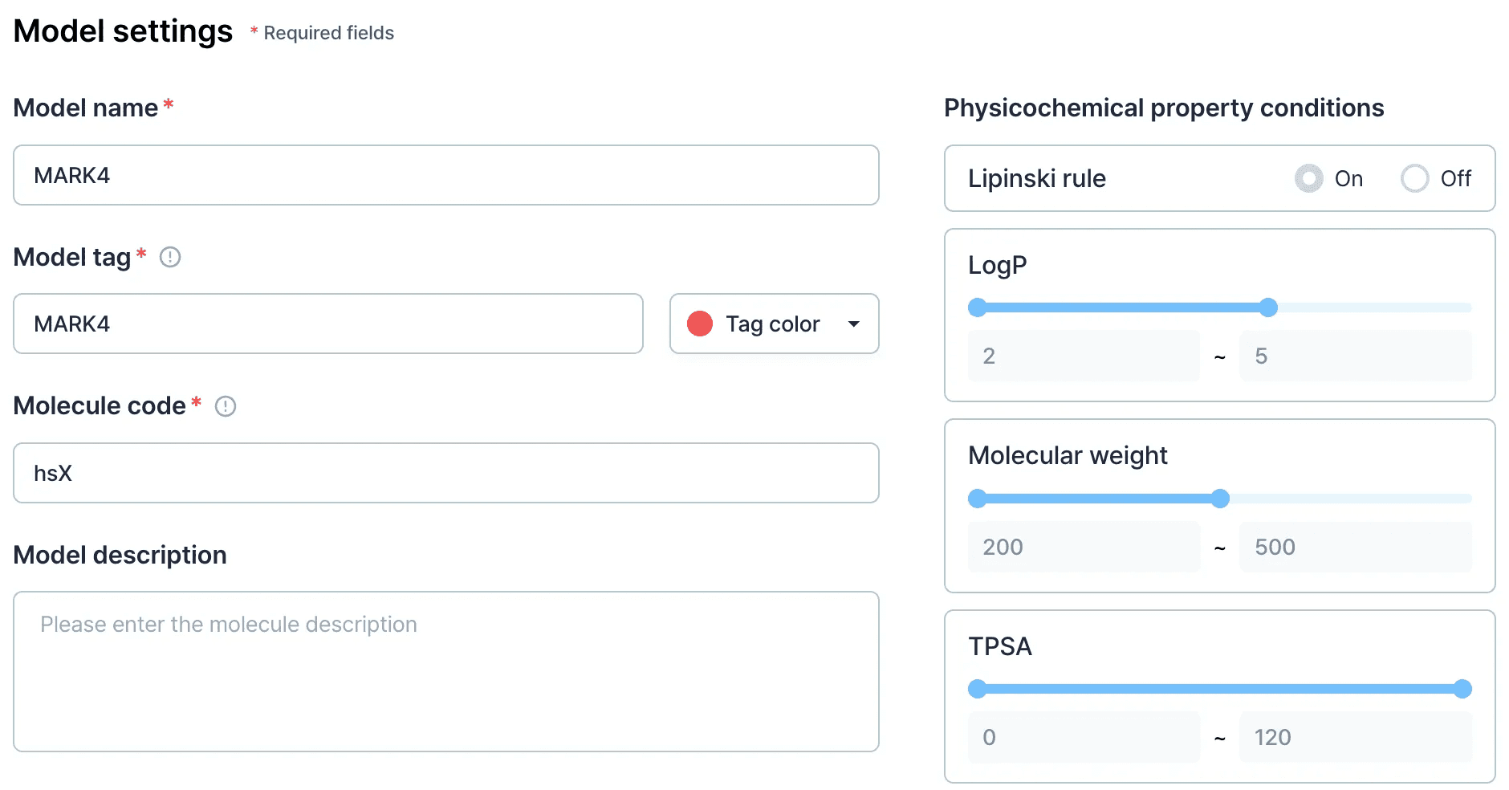The image size is (1509, 790).
Task: Click the Model tag text field
Action: tap(328, 324)
